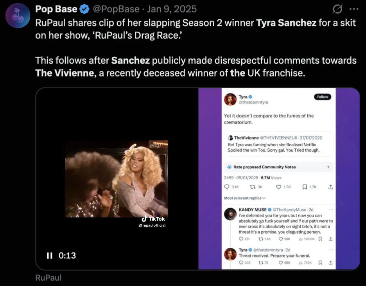Screen dimensions: 366x286
Task: Select the share icon on Kandy Muse's reply
Action: (330, 239)
